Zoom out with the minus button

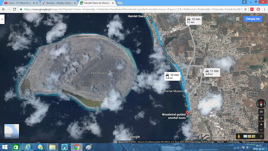(261, 130)
